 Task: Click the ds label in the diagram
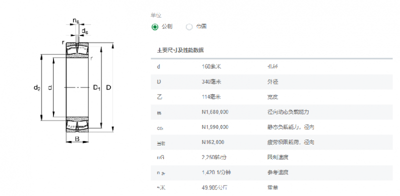pyautogui.click(x=85, y=31)
